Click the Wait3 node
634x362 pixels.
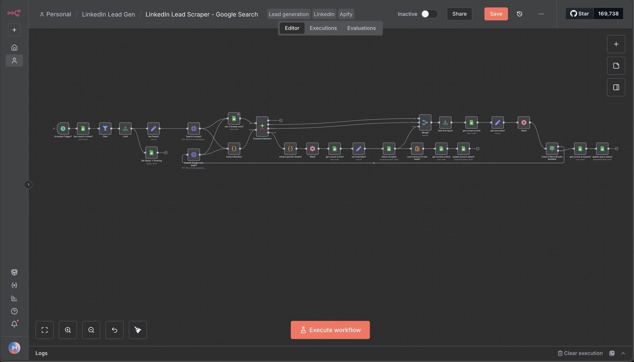pyautogui.click(x=523, y=122)
